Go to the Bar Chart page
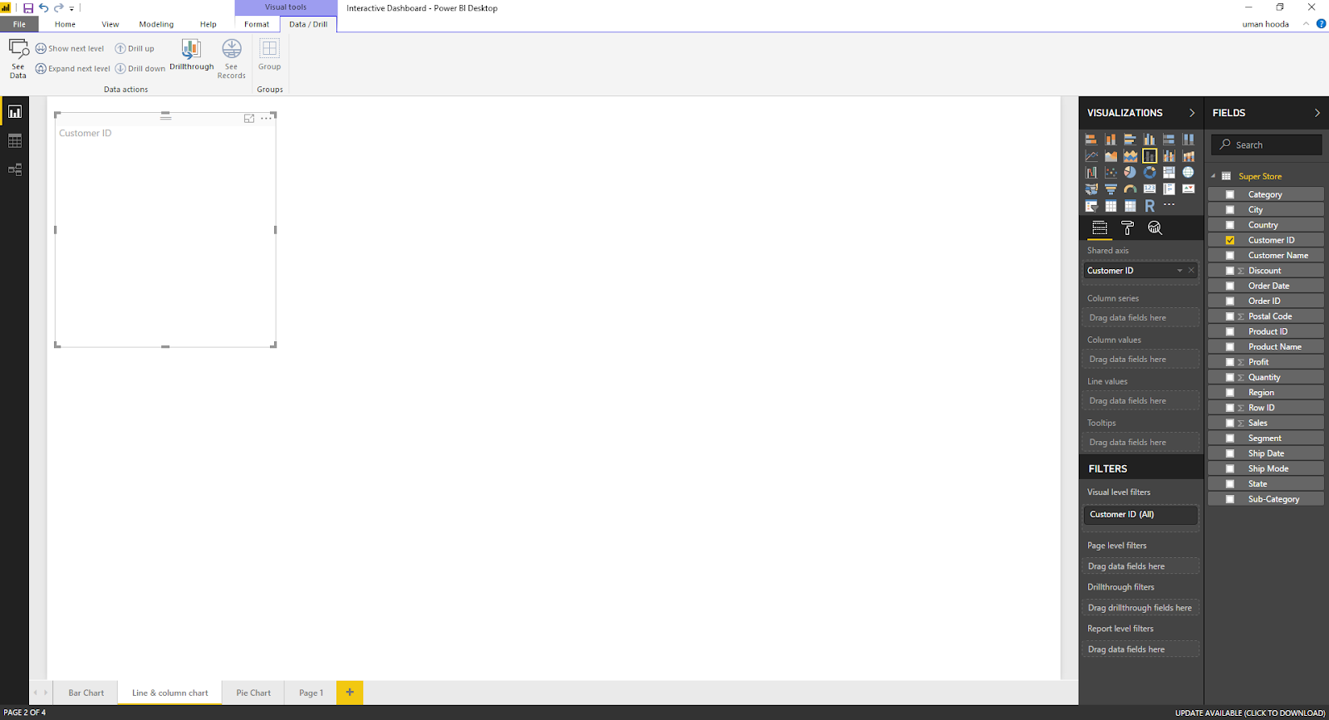Image resolution: width=1329 pixels, height=720 pixels. tap(86, 693)
